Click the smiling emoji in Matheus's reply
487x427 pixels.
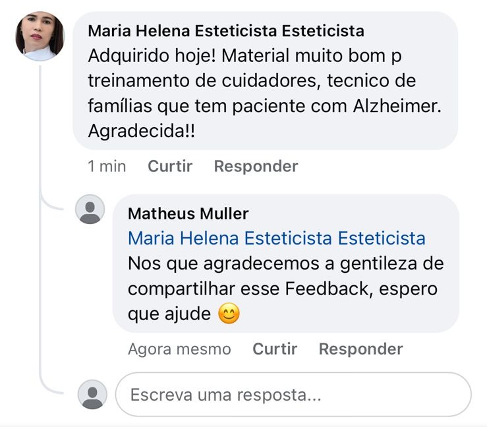tap(228, 314)
